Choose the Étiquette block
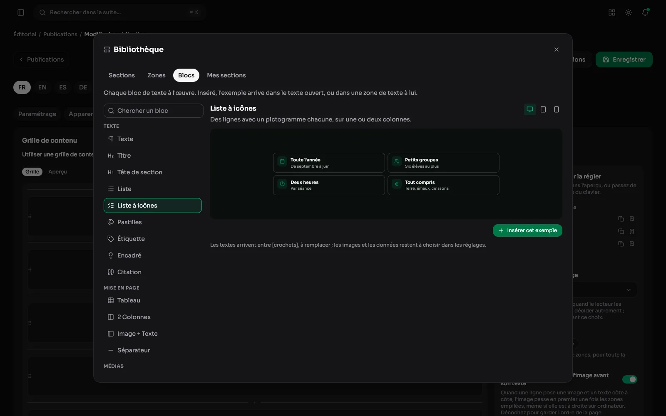 (x=153, y=239)
